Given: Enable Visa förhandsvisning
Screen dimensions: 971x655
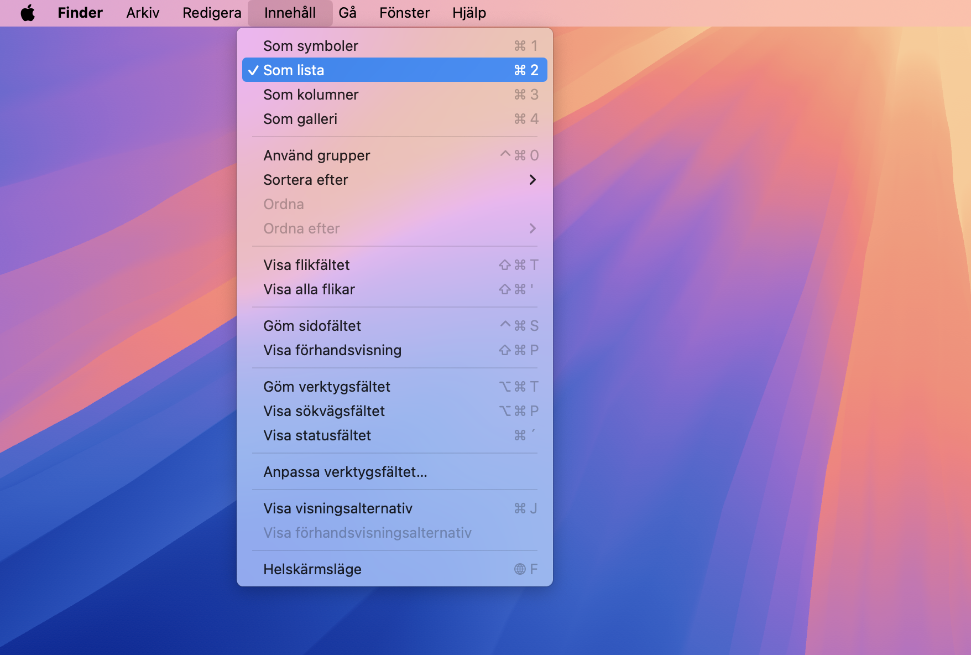Looking at the screenshot, I should click(395, 350).
